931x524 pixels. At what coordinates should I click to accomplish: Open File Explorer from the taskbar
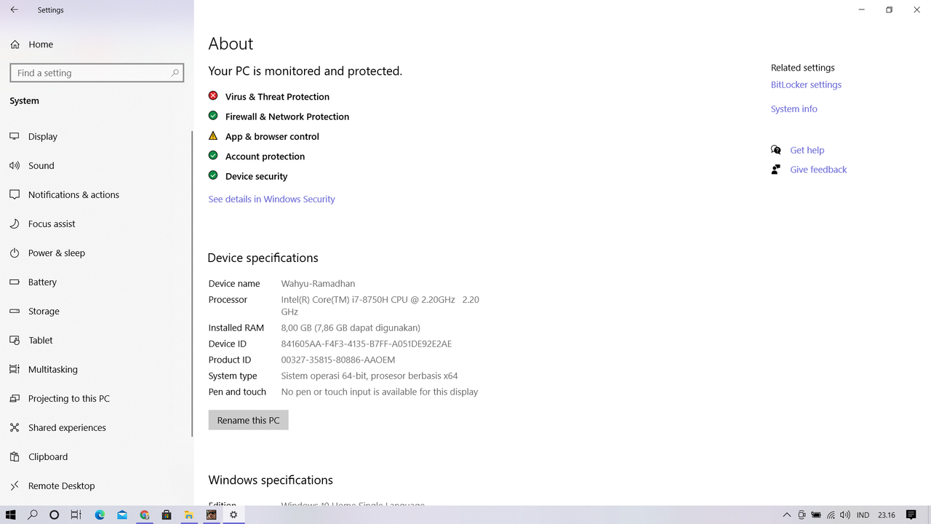(188, 515)
